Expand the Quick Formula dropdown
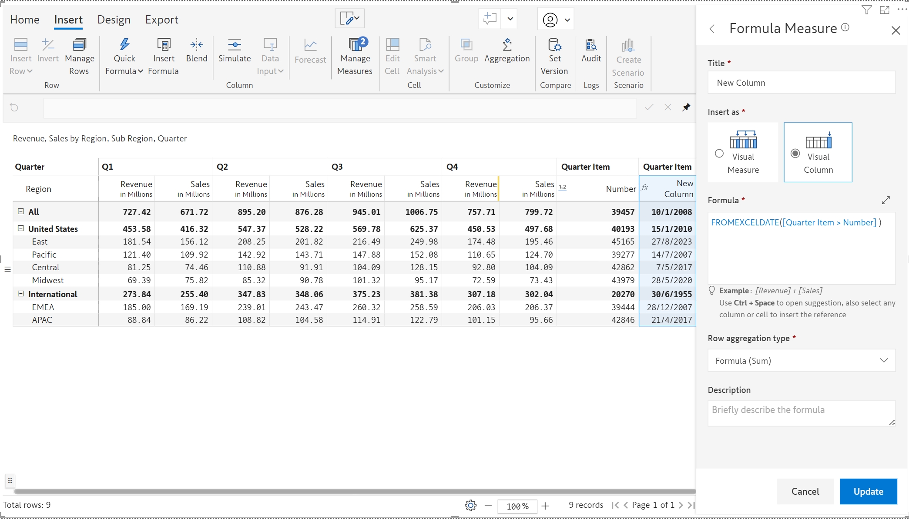This screenshot has height=520, width=909. click(141, 71)
